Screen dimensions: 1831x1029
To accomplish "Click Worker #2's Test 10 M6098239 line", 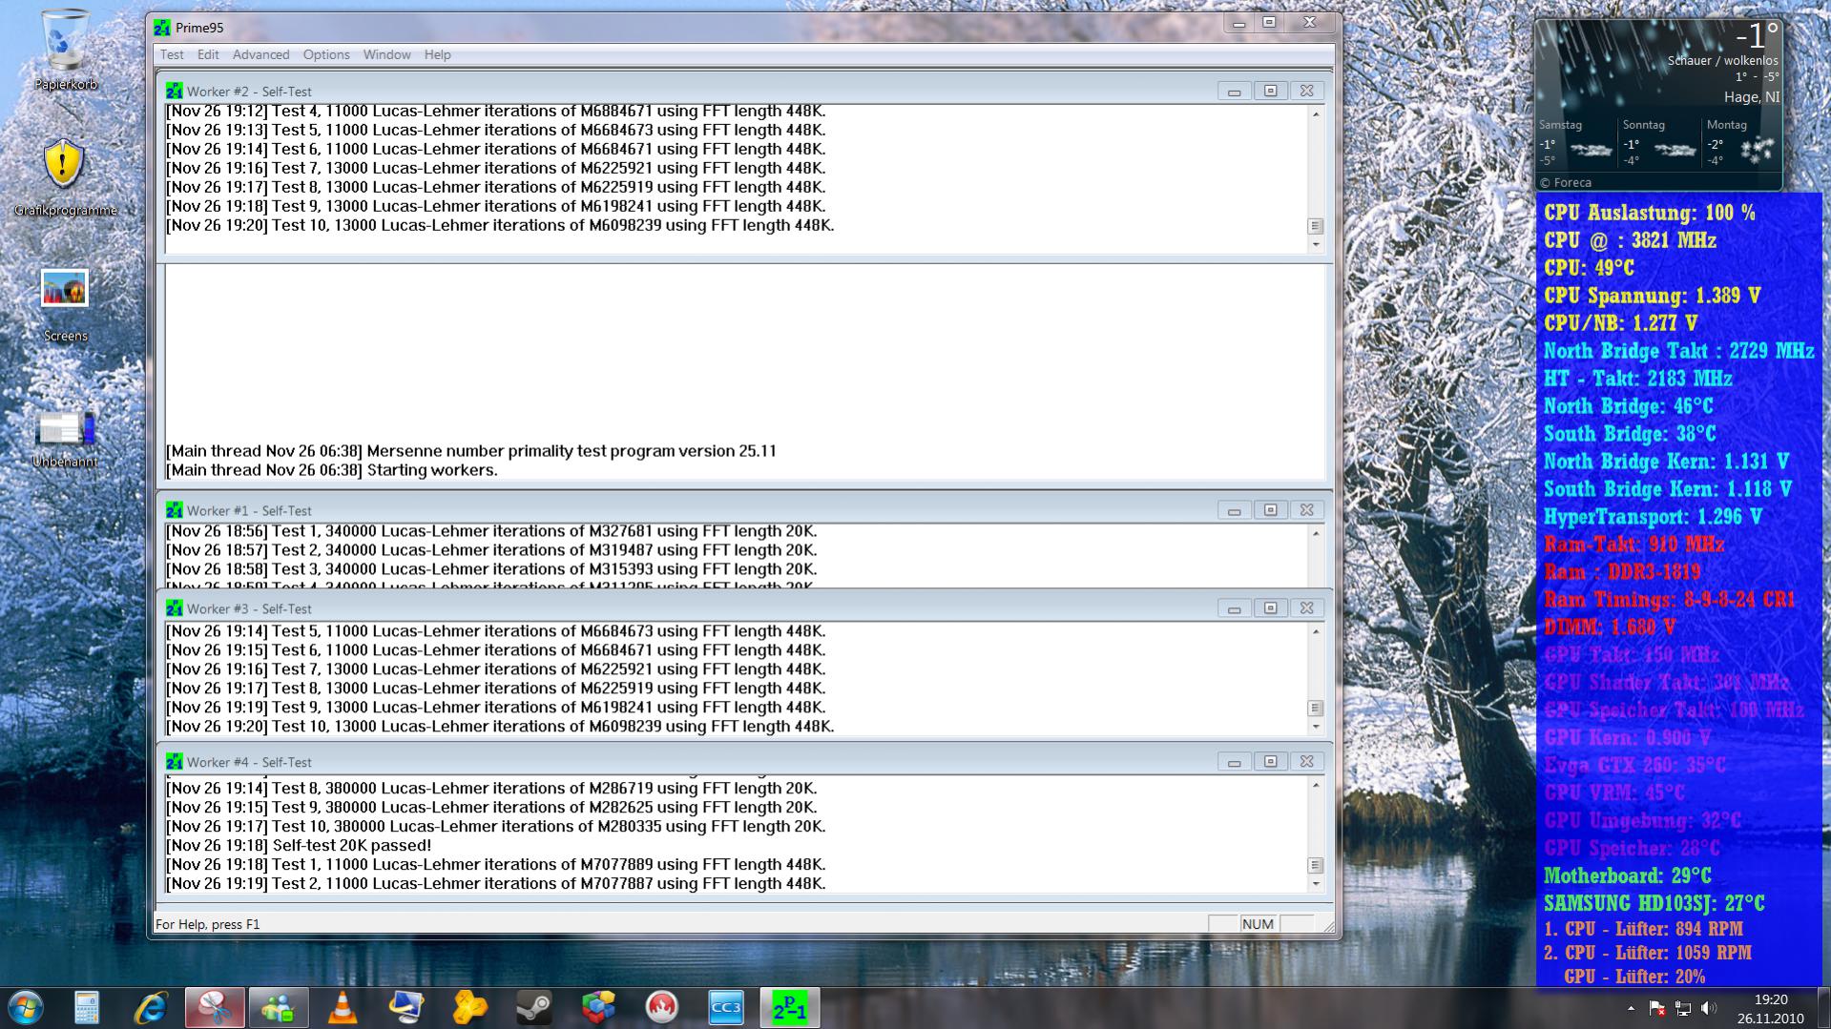I will point(500,225).
